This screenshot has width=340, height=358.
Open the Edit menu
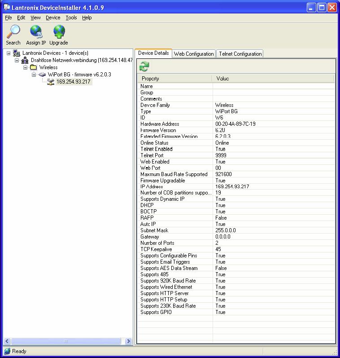[x=21, y=18]
